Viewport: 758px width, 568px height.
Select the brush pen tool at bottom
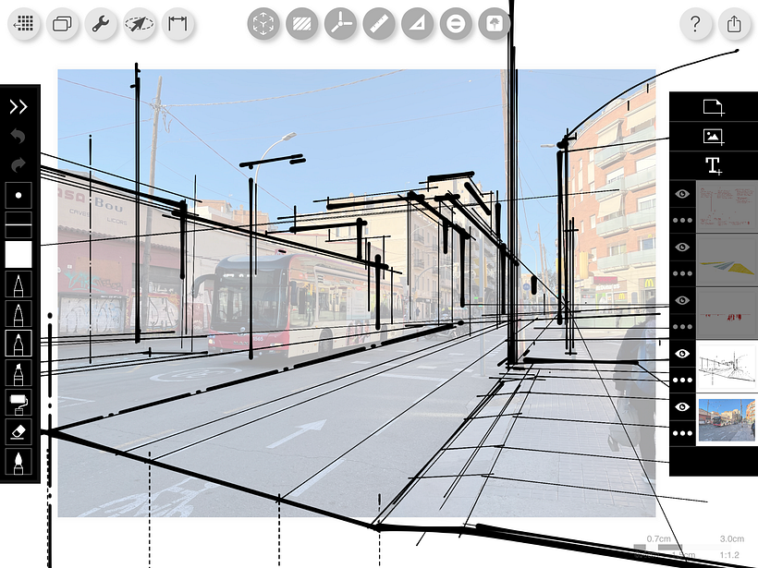[18, 462]
